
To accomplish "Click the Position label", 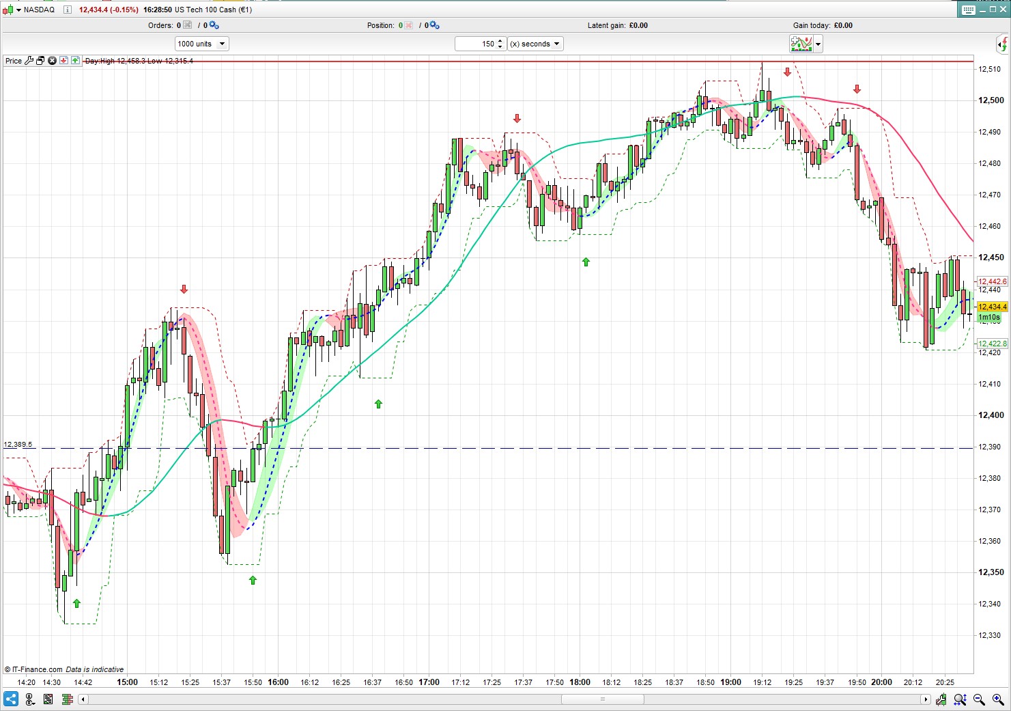I will coord(381,25).
